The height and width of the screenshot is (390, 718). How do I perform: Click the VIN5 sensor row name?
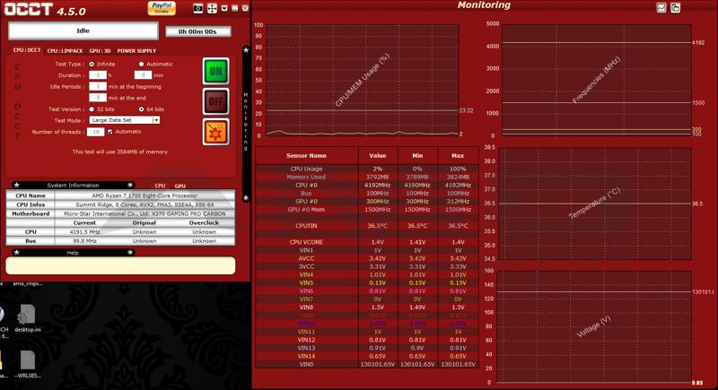point(306,283)
